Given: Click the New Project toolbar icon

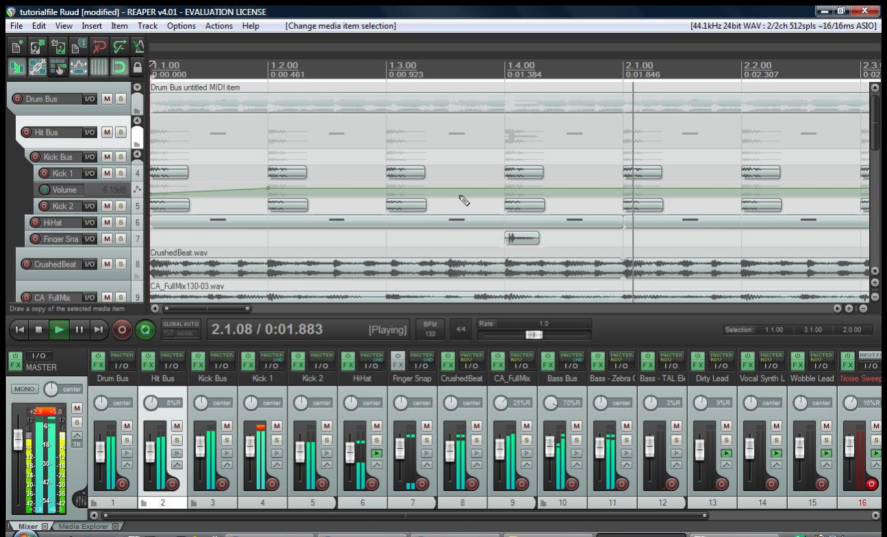Looking at the screenshot, I should point(18,47).
